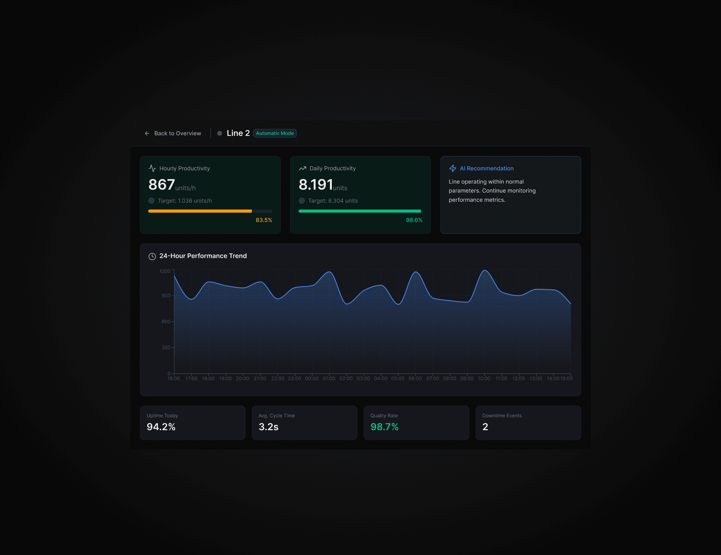Viewport: 721px width, 555px height.
Task: Click the back arrow icon
Action: 147,133
